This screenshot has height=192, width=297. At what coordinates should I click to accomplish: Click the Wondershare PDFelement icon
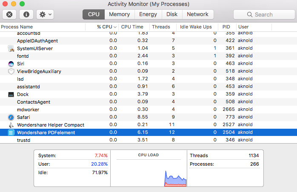click(11, 133)
